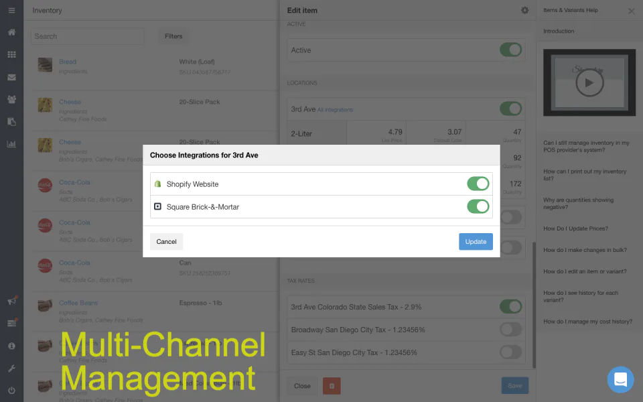Image resolution: width=643 pixels, height=402 pixels.
Task: Open the Coffee Beans item link
Action: pos(78,303)
